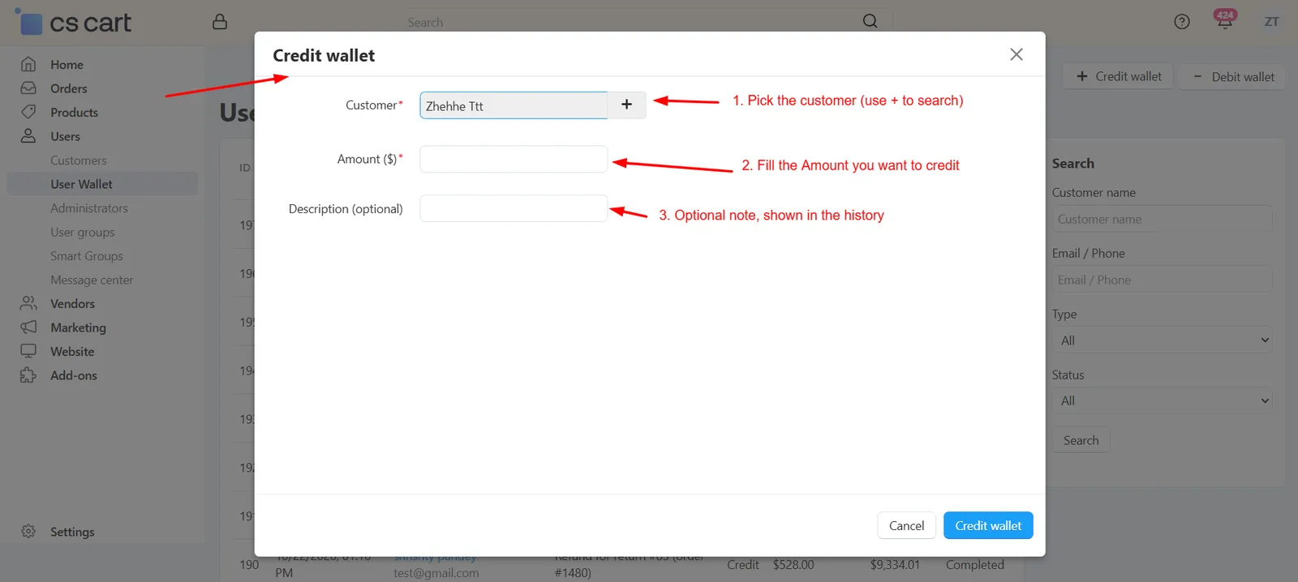The image size is (1298, 582).
Task: Click the Home sidebar icon
Action: pos(28,64)
